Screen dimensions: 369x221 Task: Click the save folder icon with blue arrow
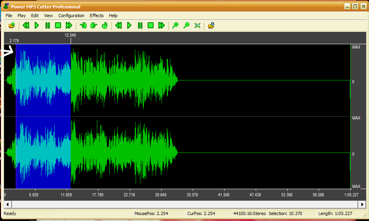tap(211, 25)
